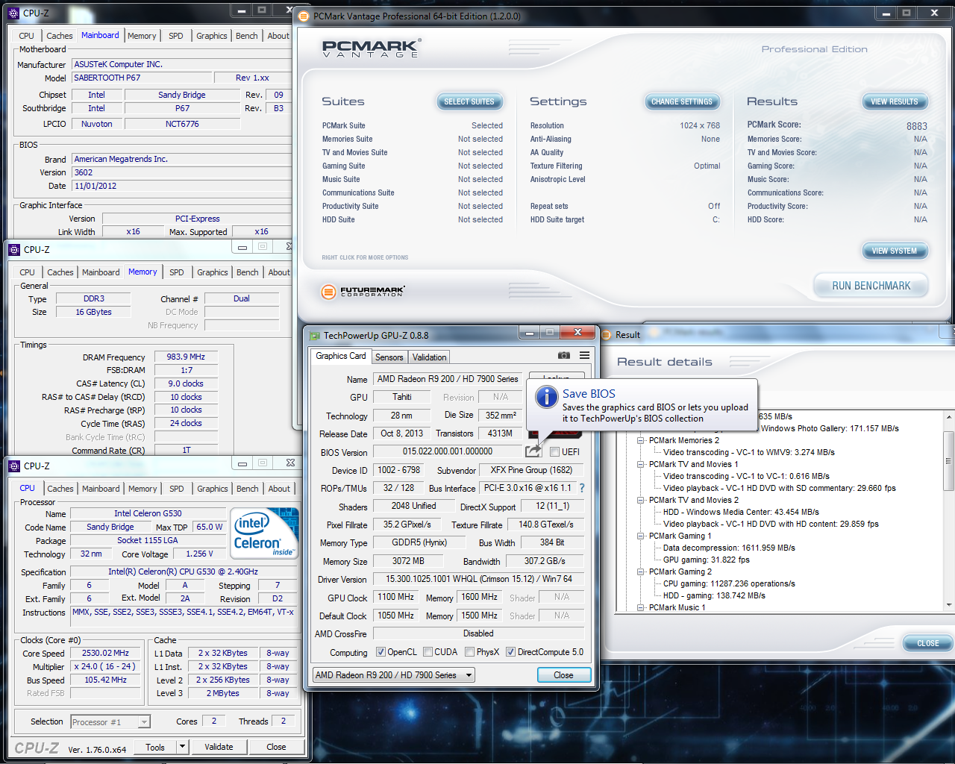Click 'HDD - gaming: 138.742 MB/s' row
Viewport: 955px width, 764px height.
(714, 595)
